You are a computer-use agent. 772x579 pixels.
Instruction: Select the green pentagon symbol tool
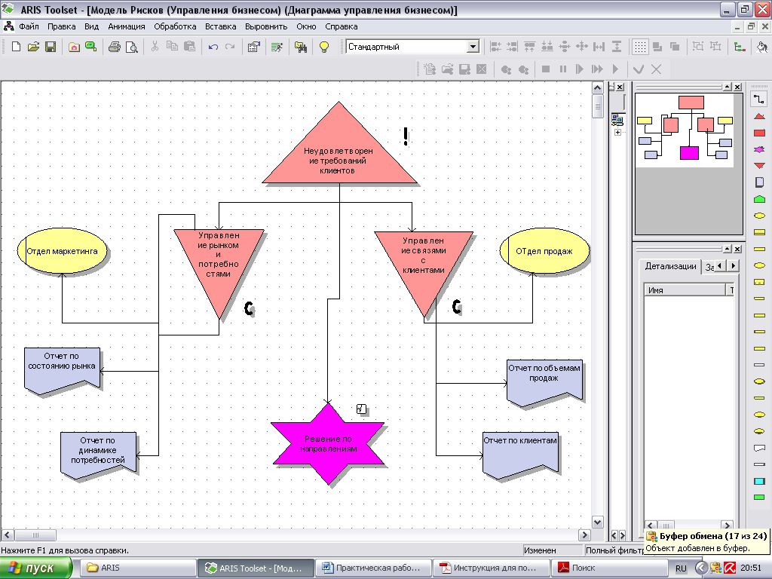point(759,199)
